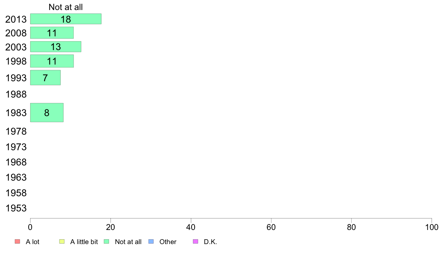Select the 2013 bar showing 18
Screen dimensions: 442x273
66,19
